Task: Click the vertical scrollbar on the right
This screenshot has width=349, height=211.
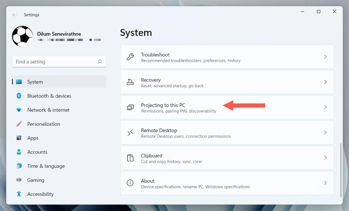Action: [x=341, y=169]
